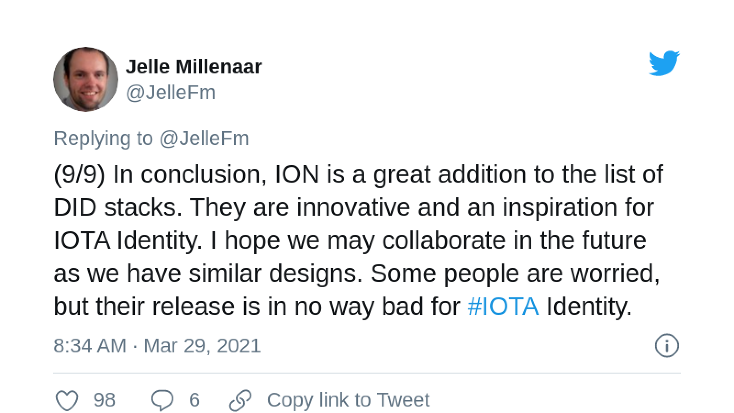Open the #IOTA hashtag

pos(503,306)
